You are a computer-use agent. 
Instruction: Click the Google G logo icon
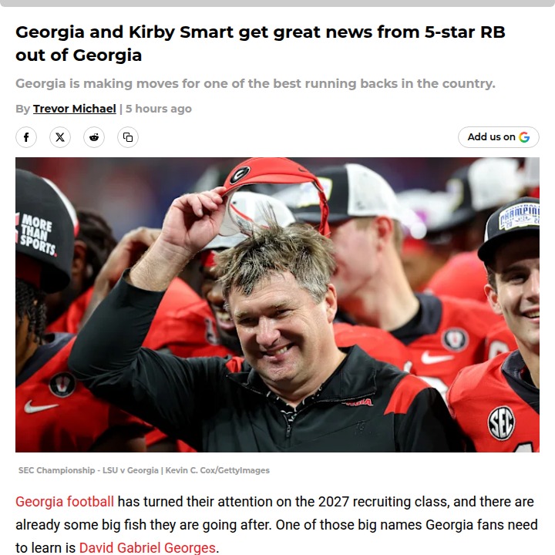click(x=524, y=137)
